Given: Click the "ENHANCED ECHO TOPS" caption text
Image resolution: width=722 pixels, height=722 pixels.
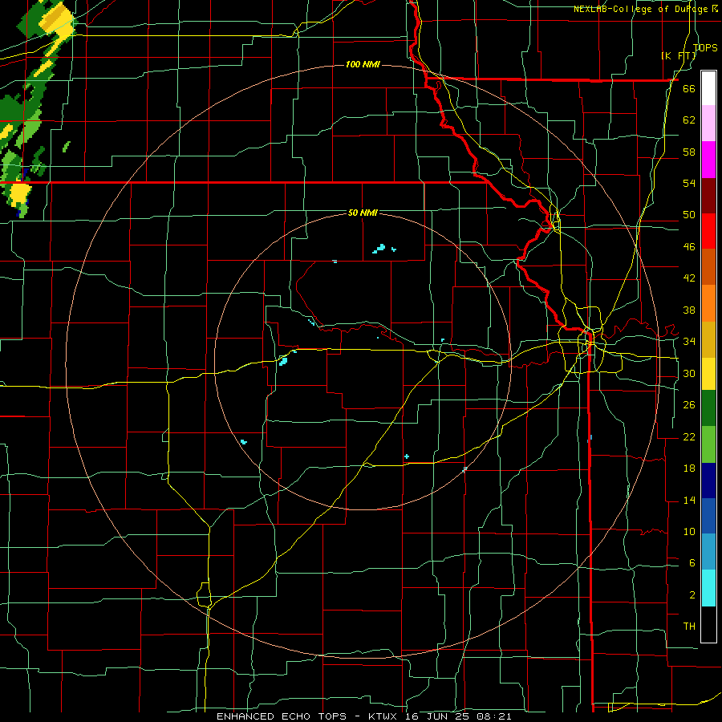Looking at the screenshot, I should (x=282, y=716).
